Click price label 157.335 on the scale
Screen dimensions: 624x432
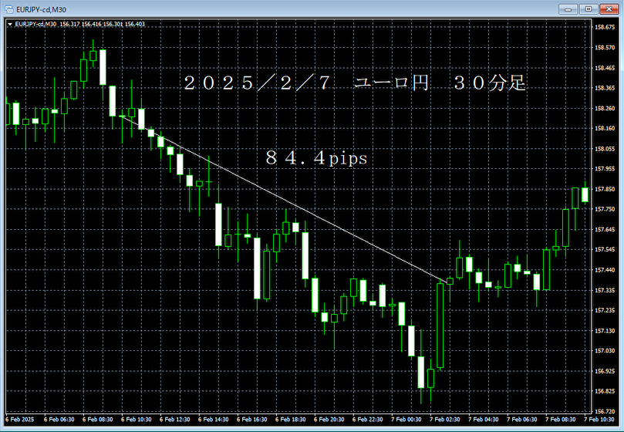pyautogui.click(x=605, y=291)
